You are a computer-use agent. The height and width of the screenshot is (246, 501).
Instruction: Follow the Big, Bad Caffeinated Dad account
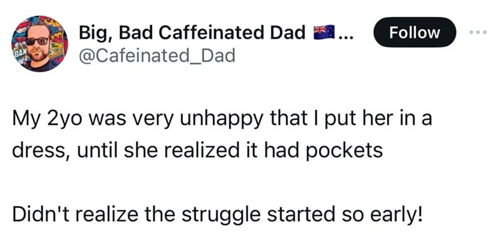415,32
